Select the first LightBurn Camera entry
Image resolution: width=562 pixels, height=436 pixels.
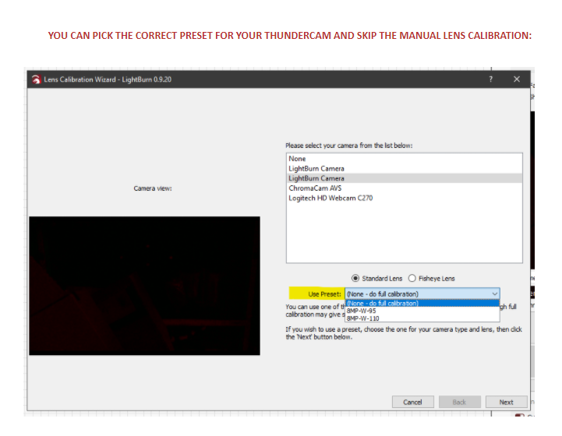(x=405, y=169)
